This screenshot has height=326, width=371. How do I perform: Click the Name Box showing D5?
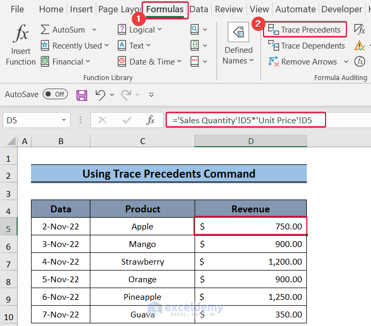(x=36, y=120)
